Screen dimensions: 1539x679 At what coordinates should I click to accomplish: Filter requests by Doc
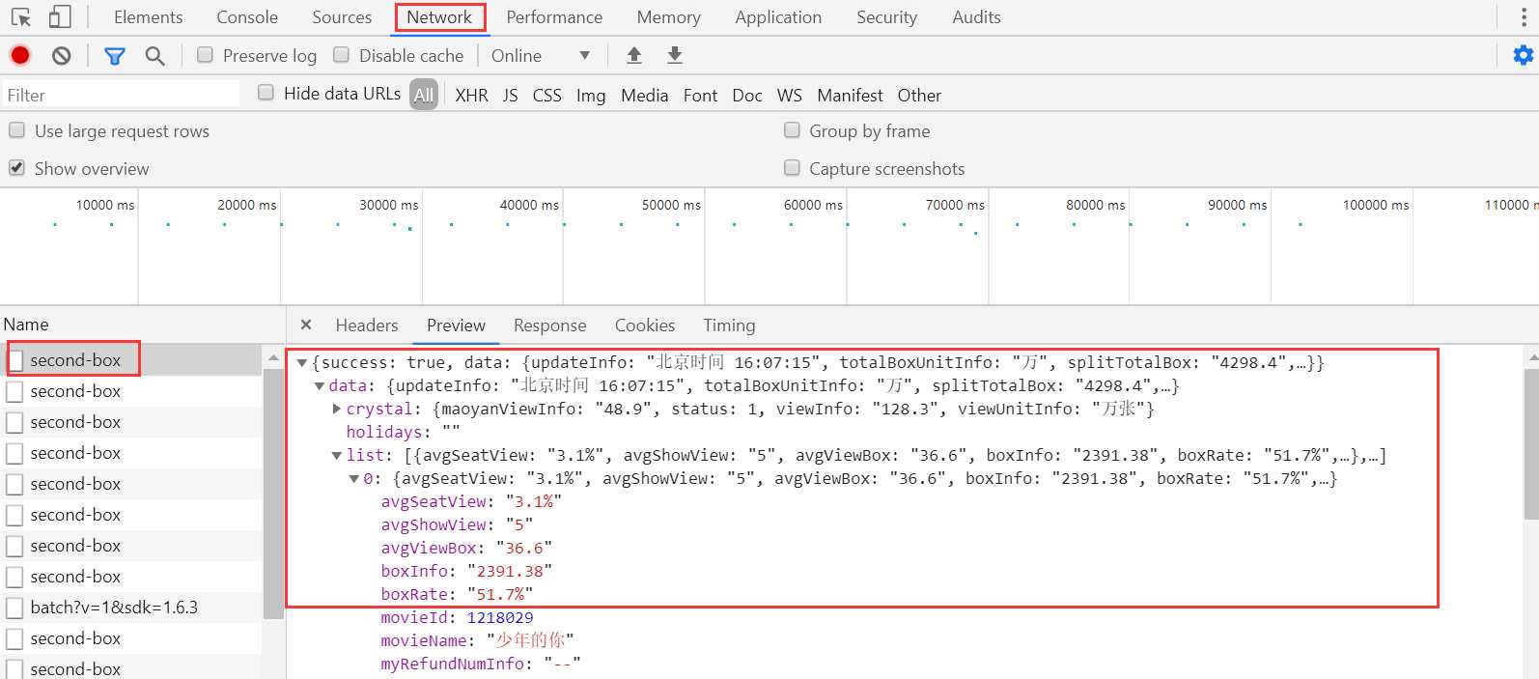point(747,95)
